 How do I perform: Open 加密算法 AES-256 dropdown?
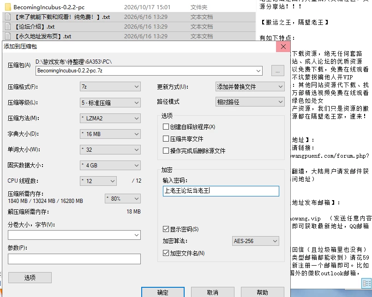tap(255, 241)
